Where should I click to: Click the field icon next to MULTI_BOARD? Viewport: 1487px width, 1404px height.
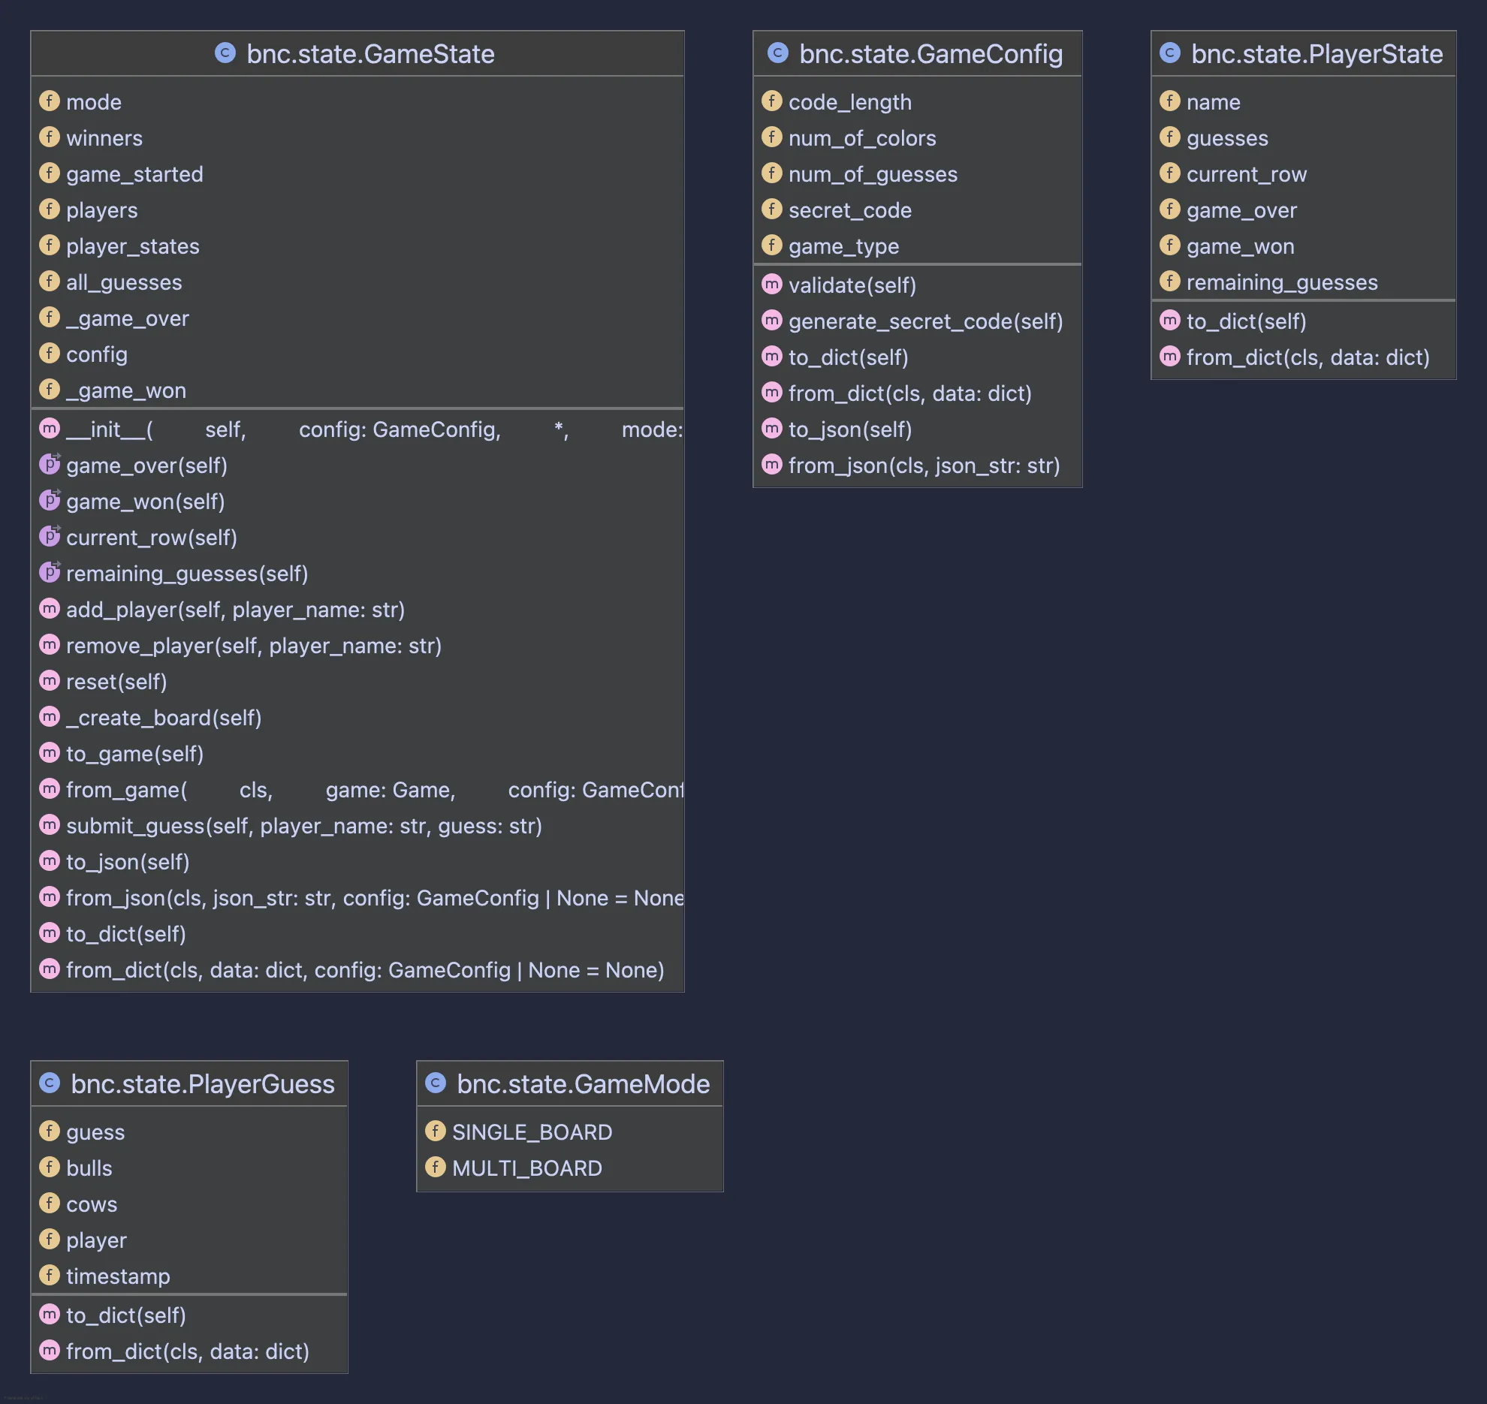[x=436, y=1167]
